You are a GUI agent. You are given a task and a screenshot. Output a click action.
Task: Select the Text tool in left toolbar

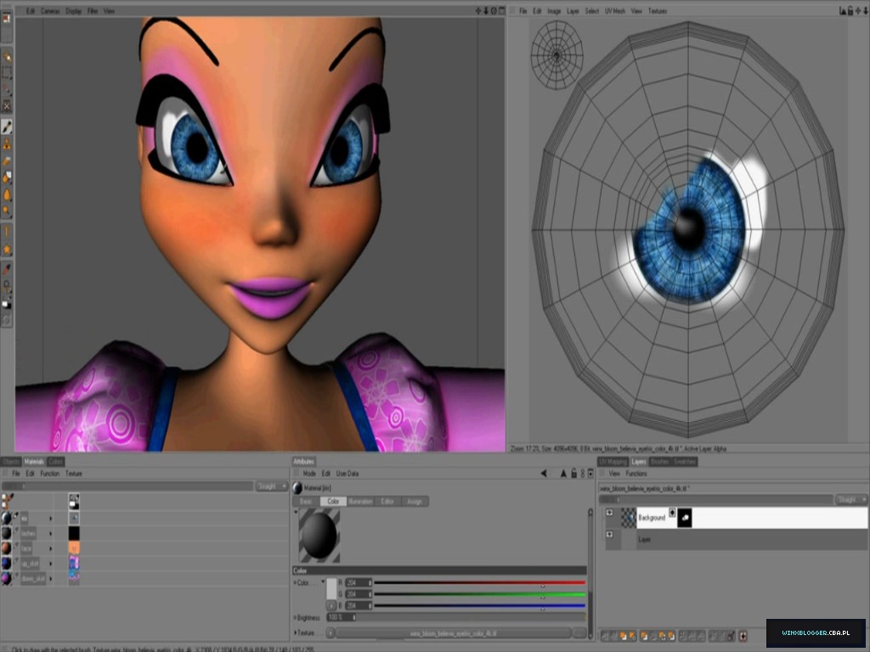(7, 233)
